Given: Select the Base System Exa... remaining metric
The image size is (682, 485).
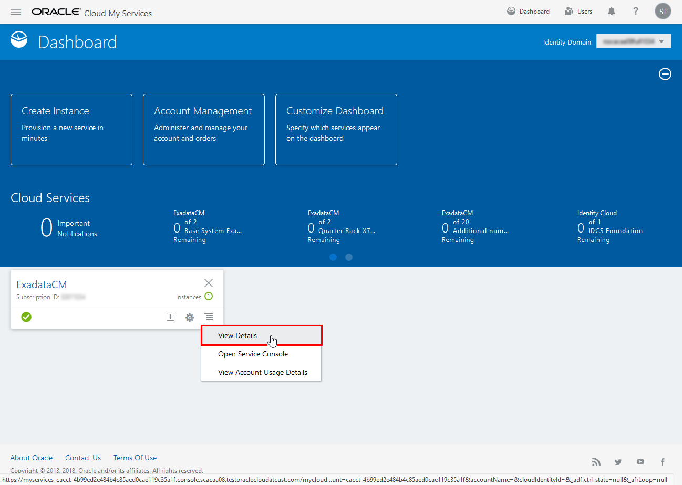Looking at the screenshot, I should pyautogui.click(x=208, y=227).
